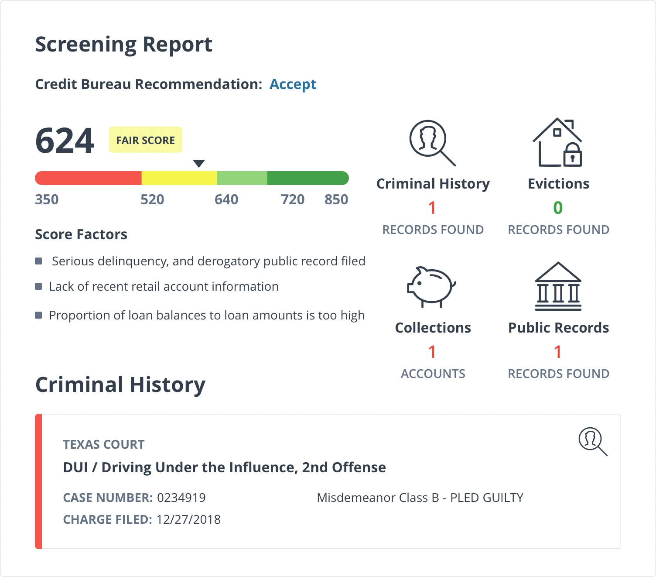
Task: Click the light green score bar segment
Action: click(x=242, y=178)
